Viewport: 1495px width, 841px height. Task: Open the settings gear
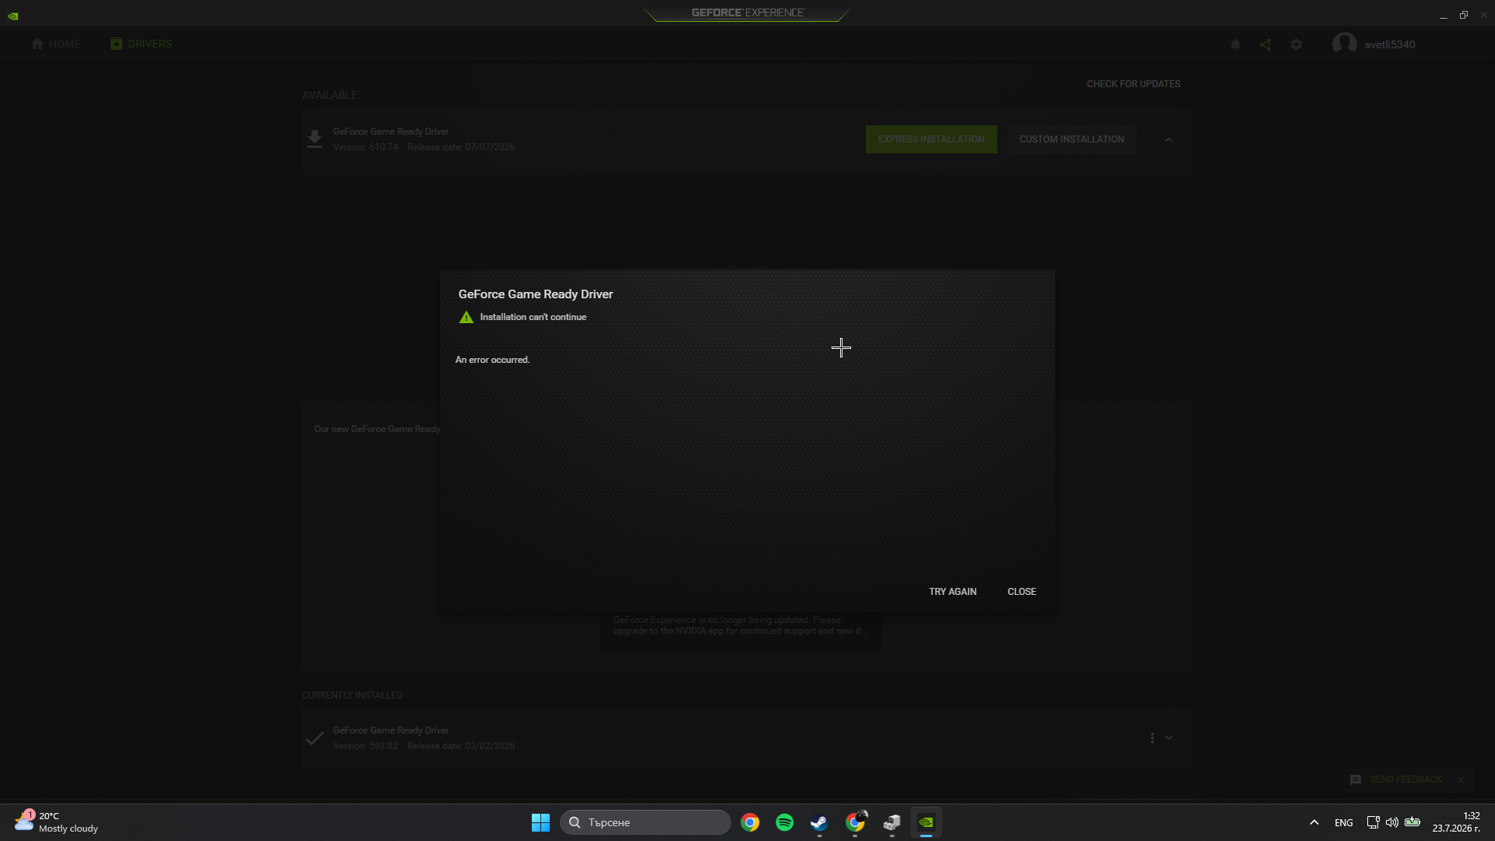click(1296, 44)
